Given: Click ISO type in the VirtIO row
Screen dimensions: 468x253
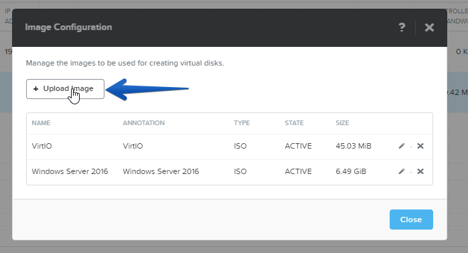Looking at the screenshot, I should coord(240,146).
